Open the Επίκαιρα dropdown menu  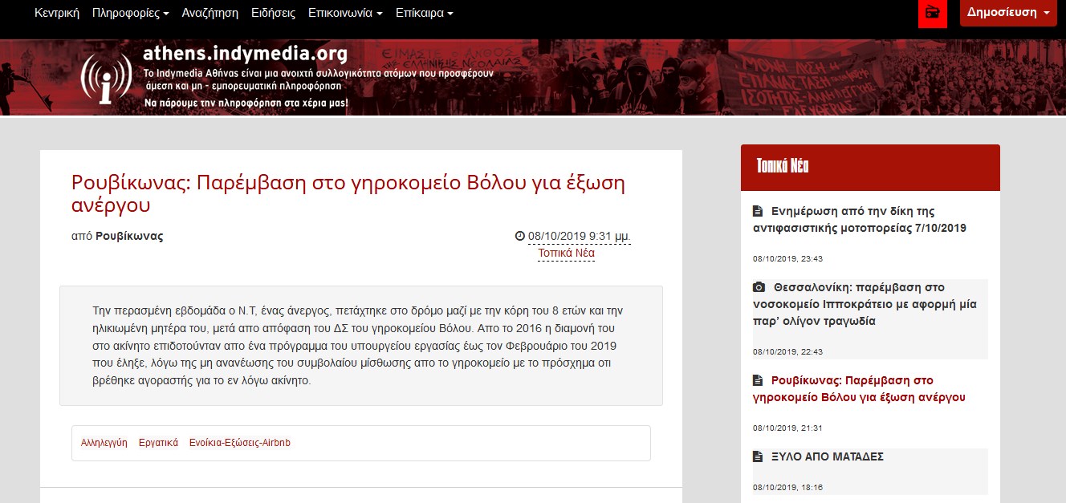pos(425,14)
